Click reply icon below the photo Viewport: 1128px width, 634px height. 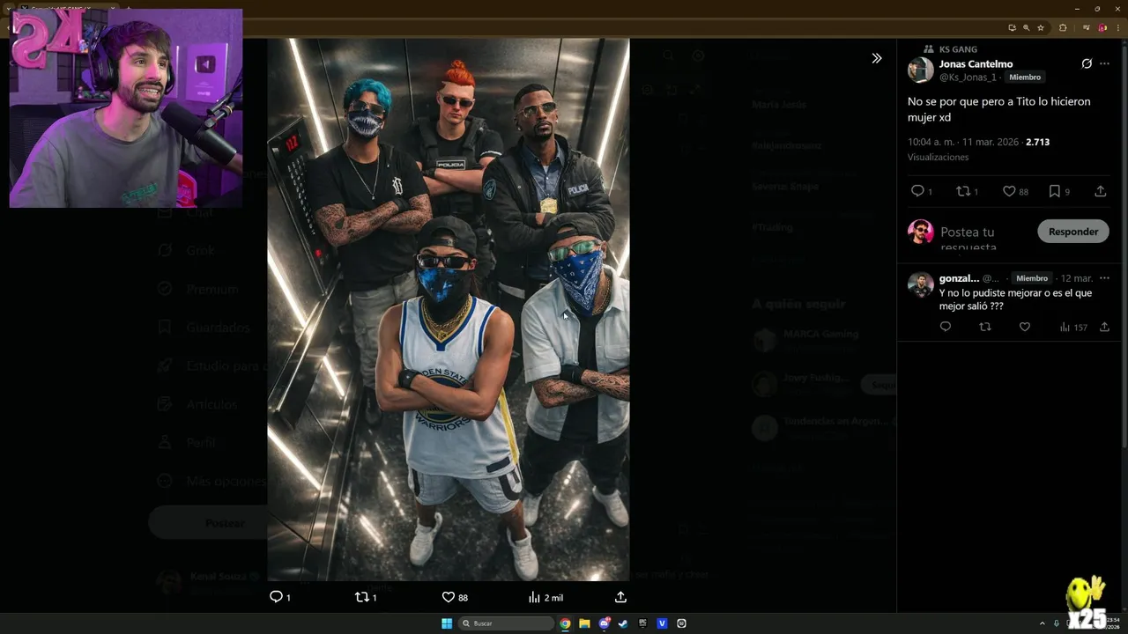tap(276, 597)
